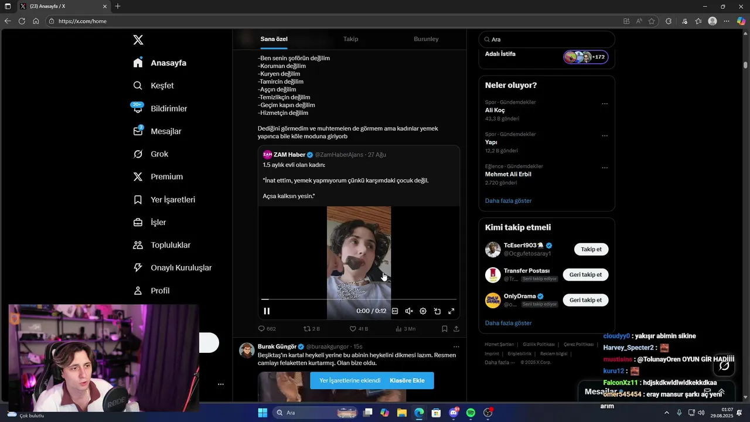
Task: Open more options for Mehmet Ali Erbil trend
Action: coord(605,168)
